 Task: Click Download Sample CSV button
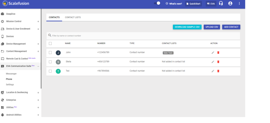click(x=187, y=27)
